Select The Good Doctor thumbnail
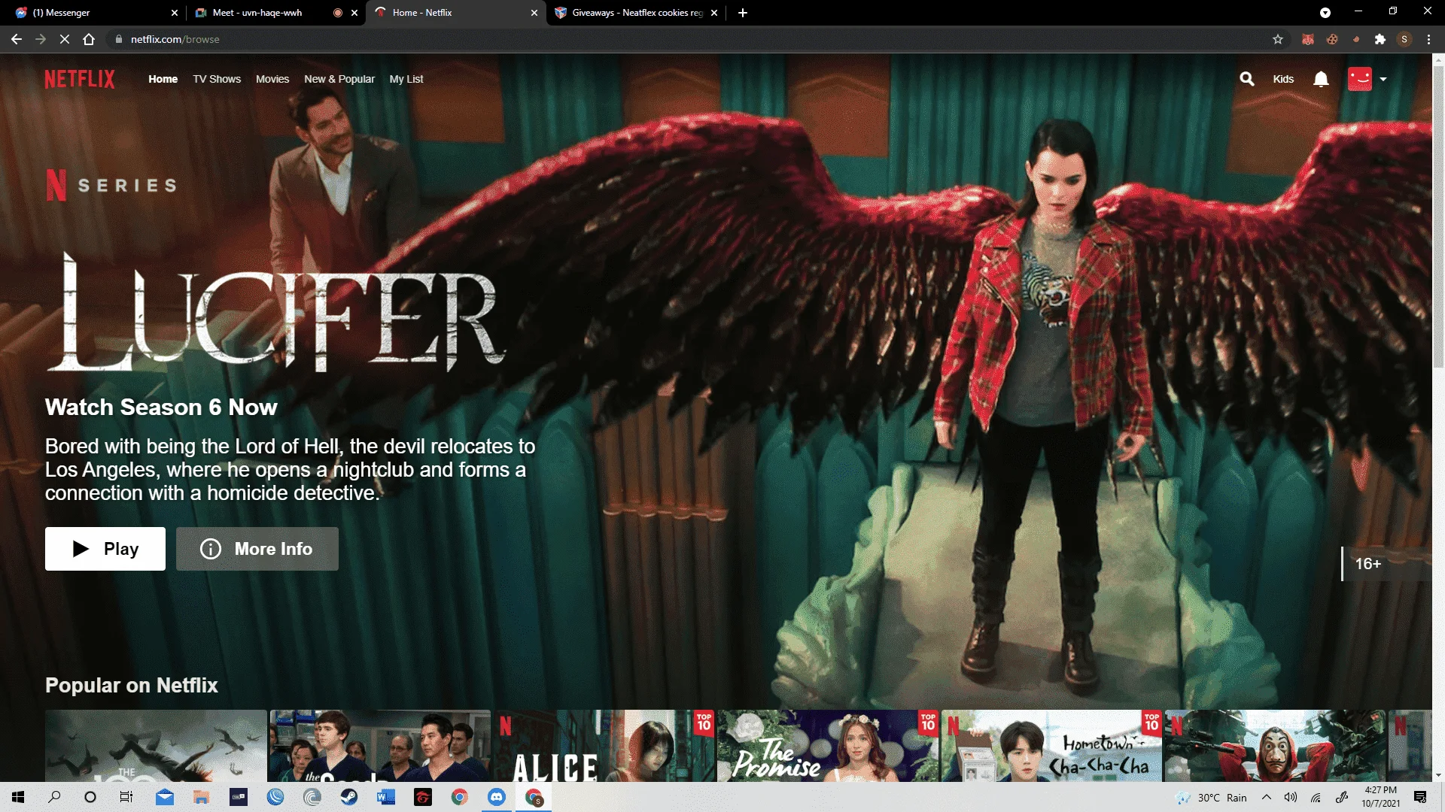Viewport: 1445px width, 812px height. click(380, 746)
